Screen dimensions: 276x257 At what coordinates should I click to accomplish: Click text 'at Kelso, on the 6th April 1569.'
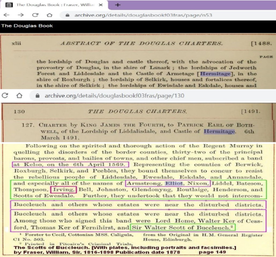[x=69, y=165]
